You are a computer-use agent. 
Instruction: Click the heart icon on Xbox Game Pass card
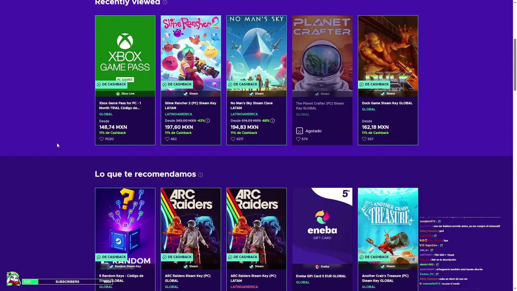(x=101, y=139)
